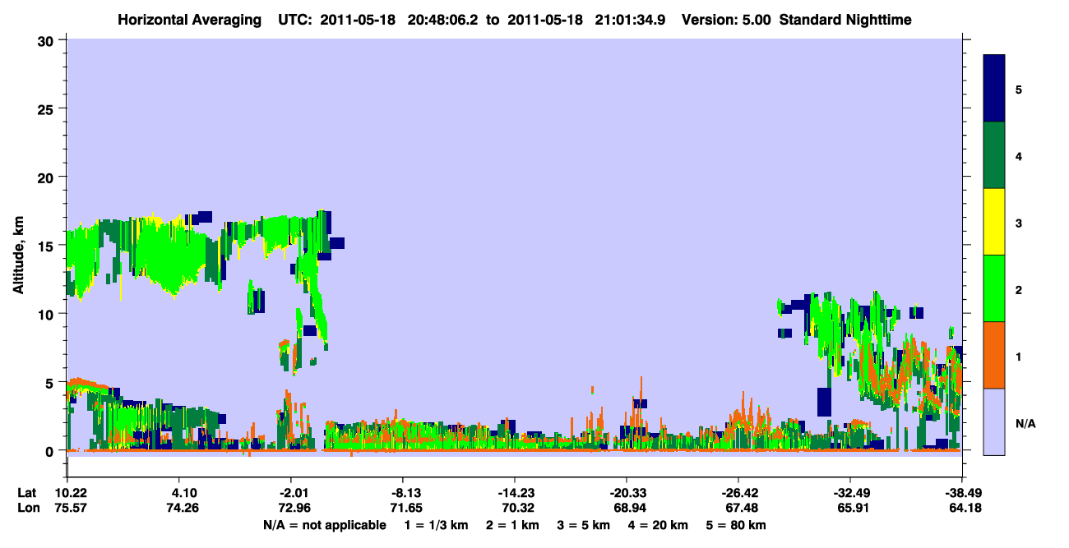Click latitude value 4.10
This screenshot has width=1069, height=548.
tap(179, 493)
